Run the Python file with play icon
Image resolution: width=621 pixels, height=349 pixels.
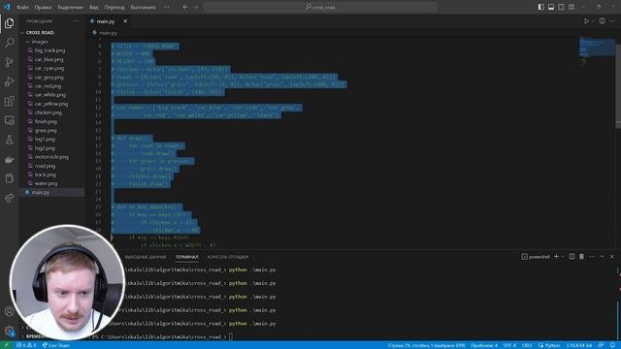click(586, 21)
